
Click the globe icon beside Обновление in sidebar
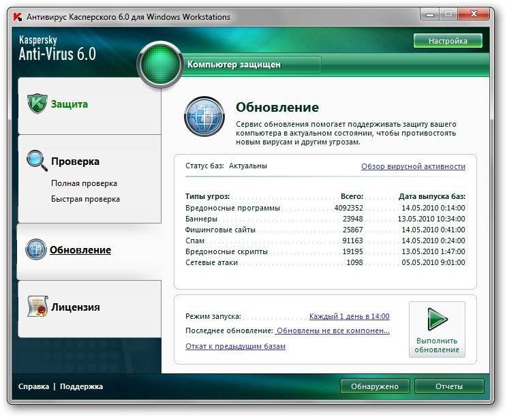click(x=36, y=249)
